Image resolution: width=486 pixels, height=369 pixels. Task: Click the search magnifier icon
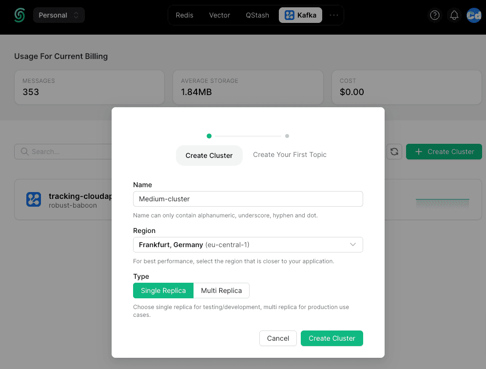pyautogui.click(x=24, y=152)
